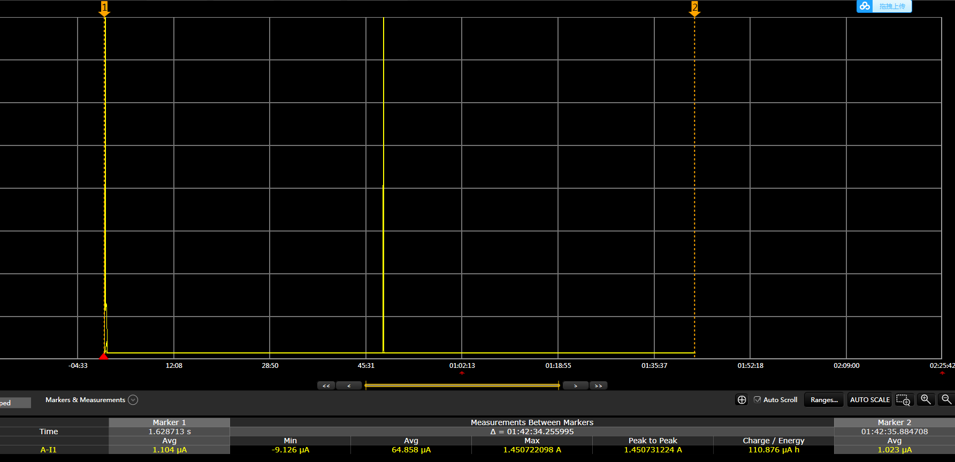Toggle the Auto Scroll checkbox
The image size is (955, 462).
coord(757,399)
